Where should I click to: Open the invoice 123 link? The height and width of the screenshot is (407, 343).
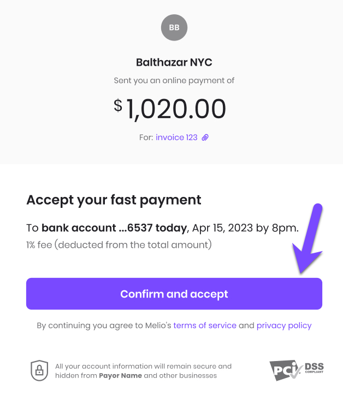click(176, 137)
